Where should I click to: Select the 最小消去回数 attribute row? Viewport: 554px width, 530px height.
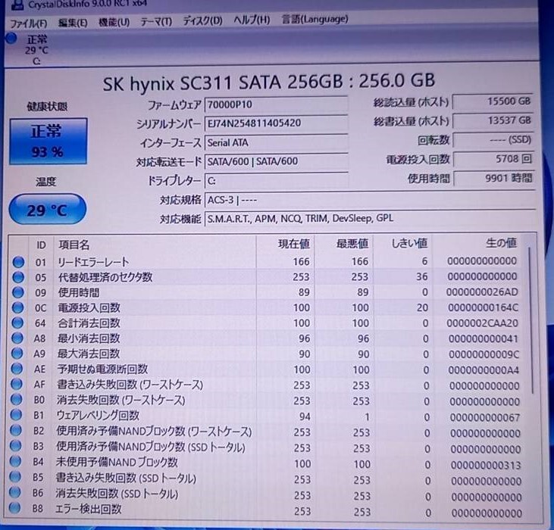coord(267,338)
